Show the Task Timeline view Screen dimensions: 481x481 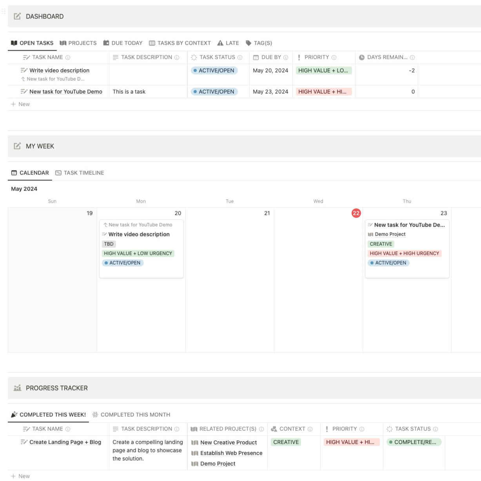(80, 173)
